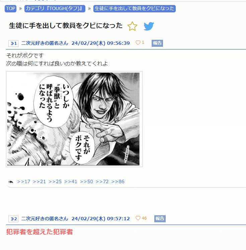The height and width of the screenshot is (250, 246).
Task: Report post 2 with the 報告 button
Action: tap(160, 219)
